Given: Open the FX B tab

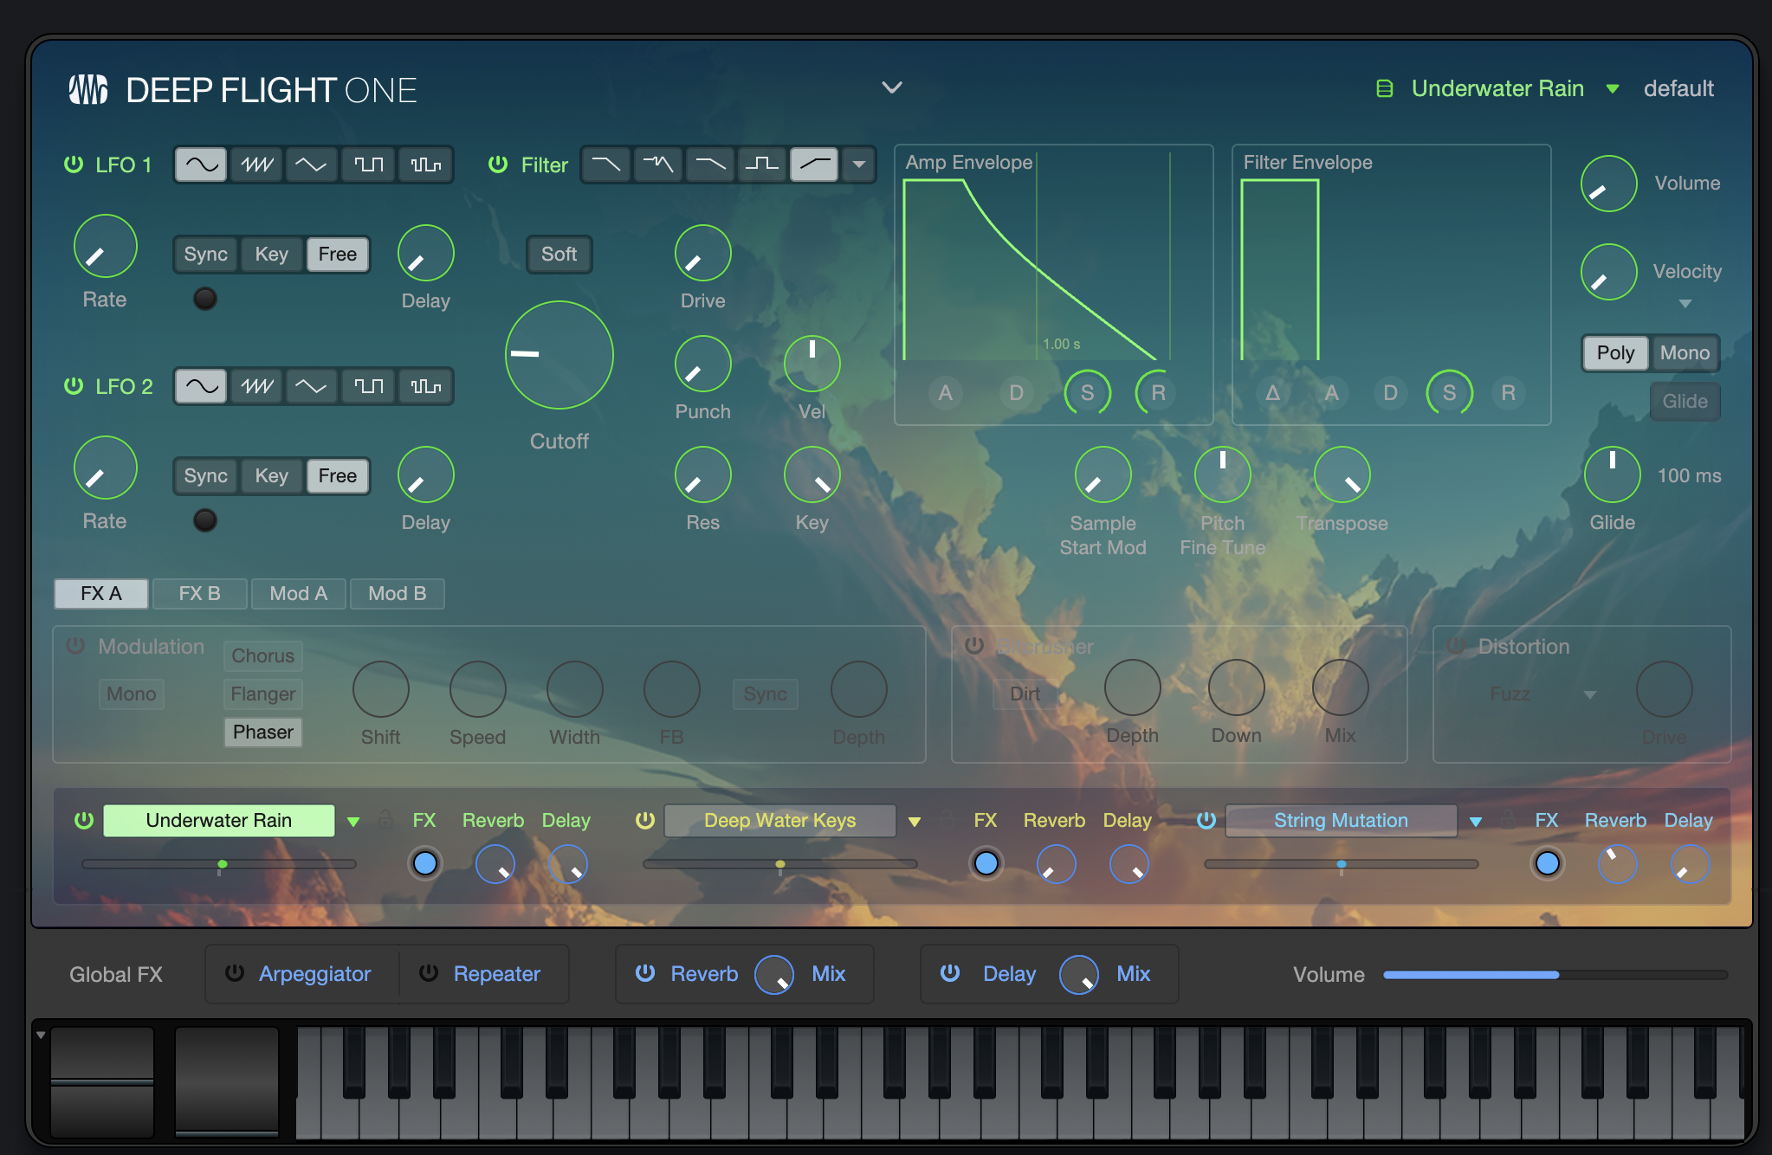Looking at the screenshot, I should point(199,594).
